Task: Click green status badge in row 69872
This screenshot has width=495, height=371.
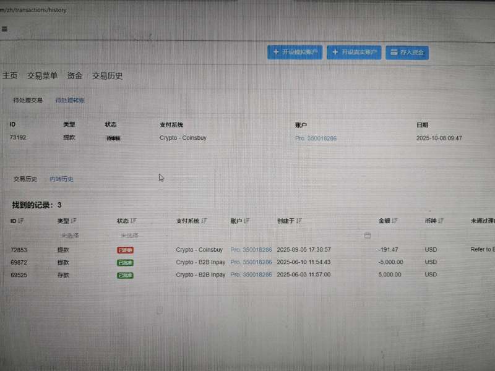Action: coord(126,263)
